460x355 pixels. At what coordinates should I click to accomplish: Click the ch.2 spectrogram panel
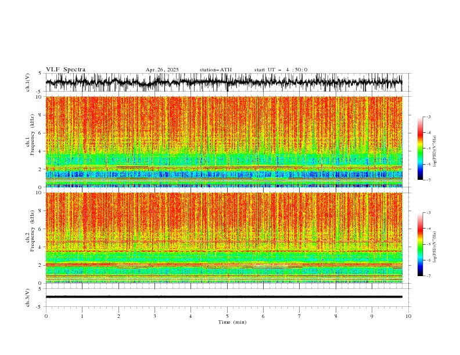(224, 238)
